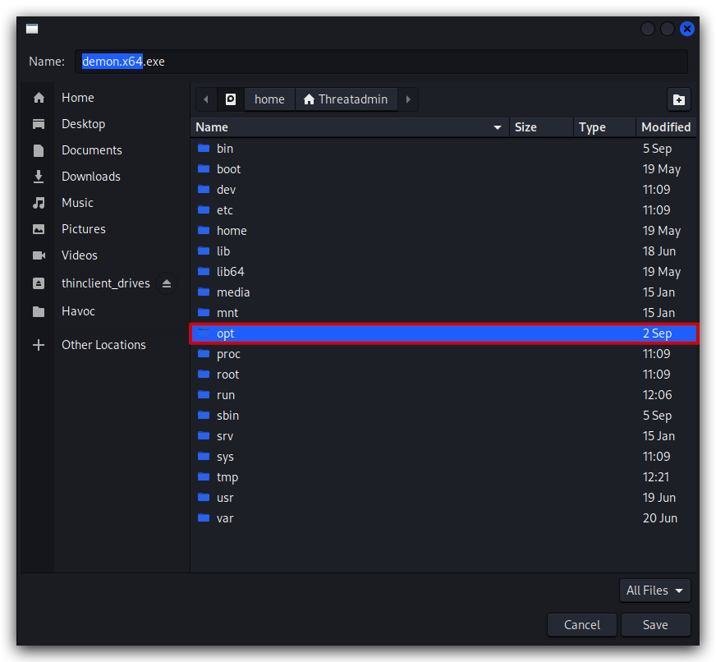This screenshot has width=716, height=662.
Task: Click the Name filename input field
Action: (381, 62)
